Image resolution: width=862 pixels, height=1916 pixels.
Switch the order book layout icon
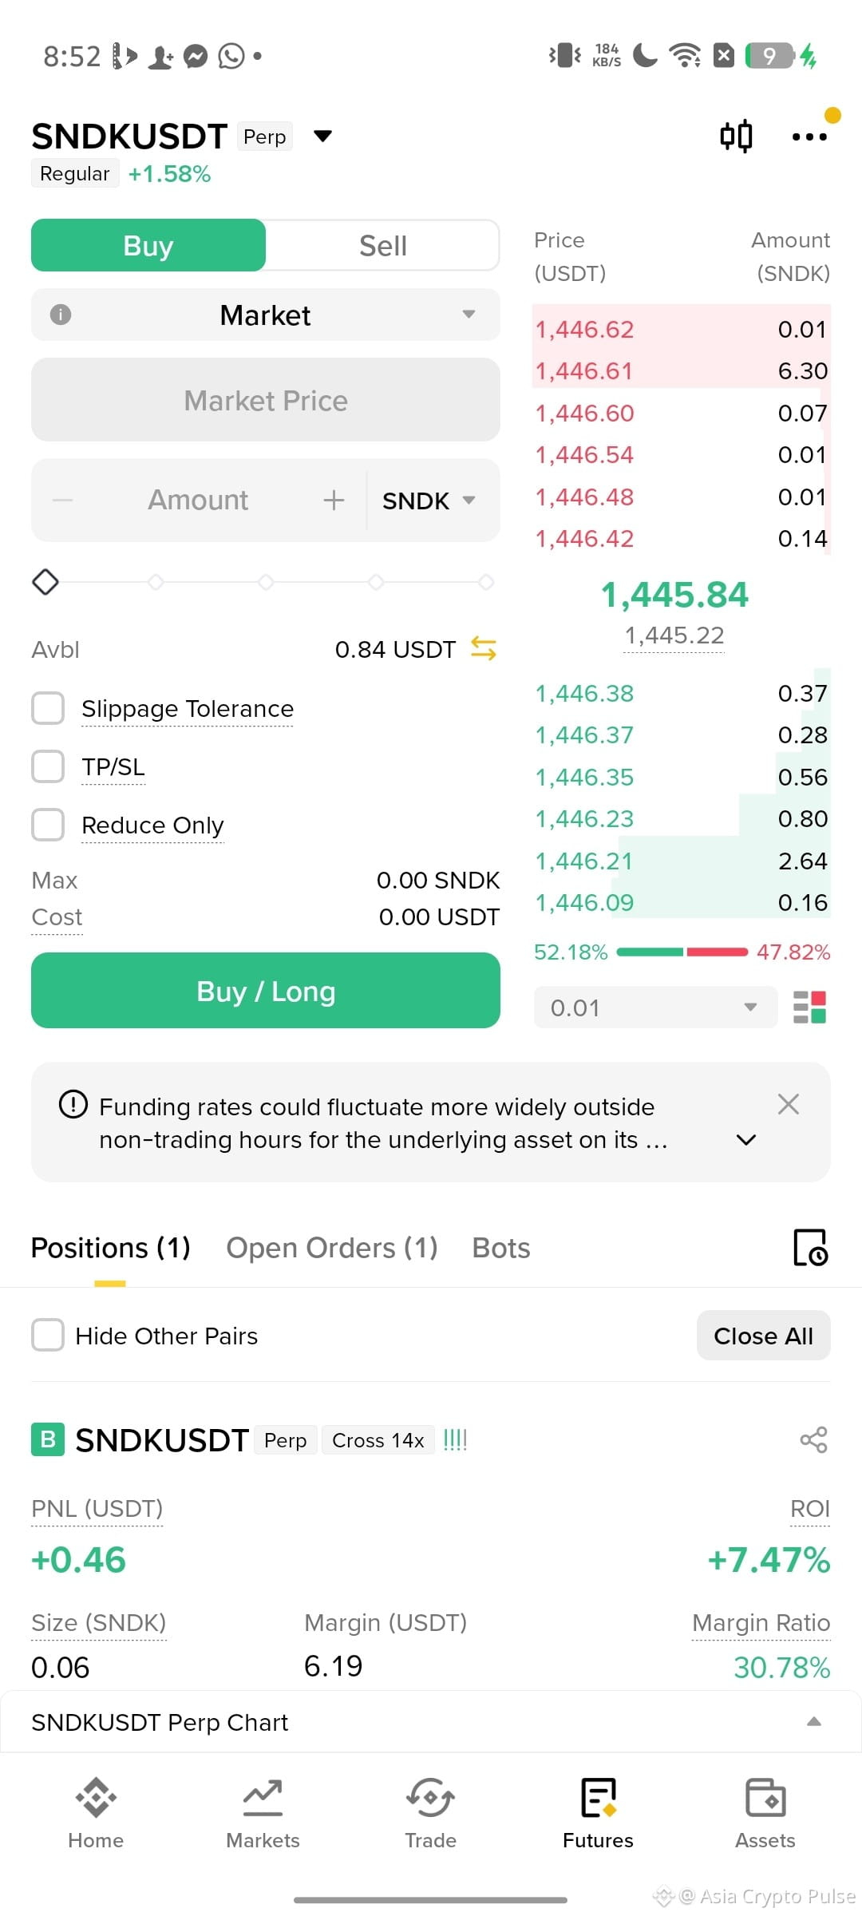coord(809,1007)
